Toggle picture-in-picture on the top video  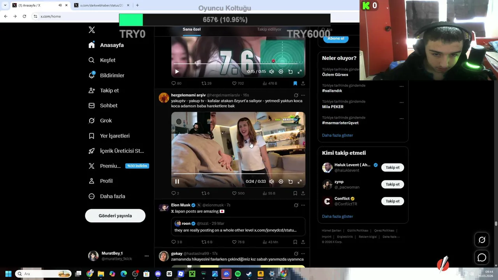click(290, 72)
